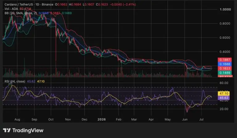Click the green 0.1489 lower value in the BB legend
Viewport: 237px width, 138px height.
[x=67, y=13]
